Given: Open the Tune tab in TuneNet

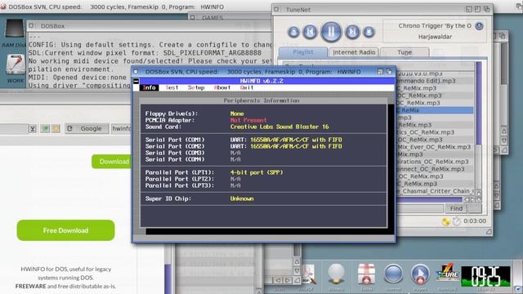Looking at the screenshot, I should [x=405, y=52].
